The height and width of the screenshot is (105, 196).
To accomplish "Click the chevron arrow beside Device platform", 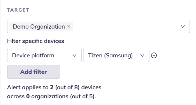I will tap(75, 55).
